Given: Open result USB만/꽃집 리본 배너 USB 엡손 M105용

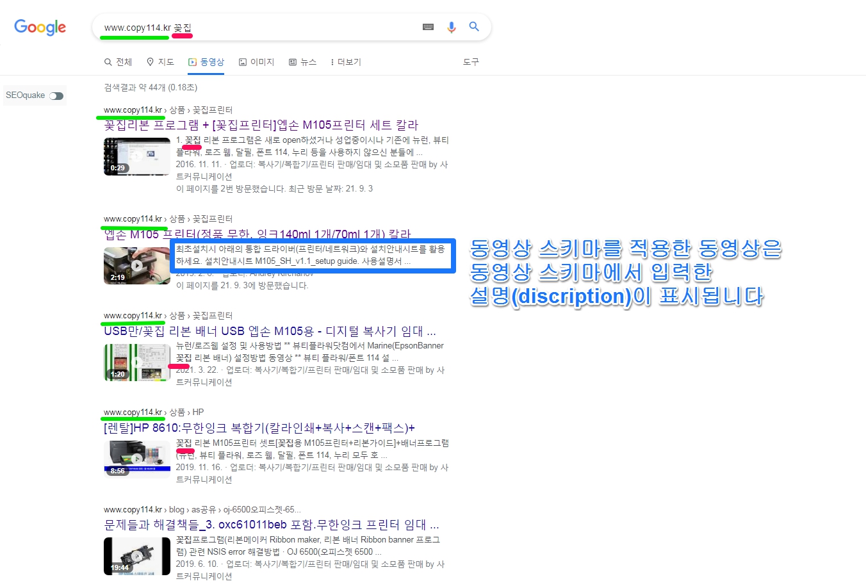Looking at the screenshot, I should [270, 331].
